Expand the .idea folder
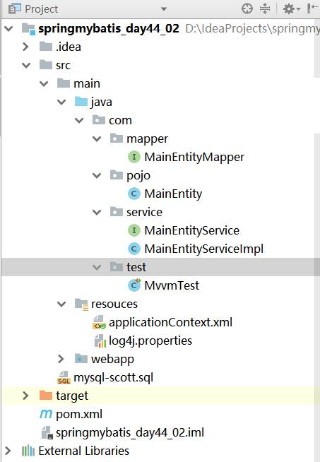This screenshot has width=320, height=462. pos(25,47)
